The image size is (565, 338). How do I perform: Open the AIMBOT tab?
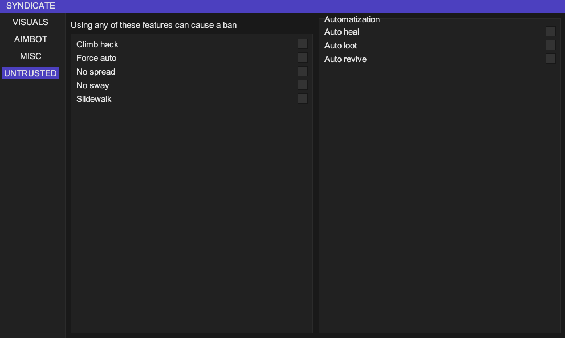tap(30, 39)
